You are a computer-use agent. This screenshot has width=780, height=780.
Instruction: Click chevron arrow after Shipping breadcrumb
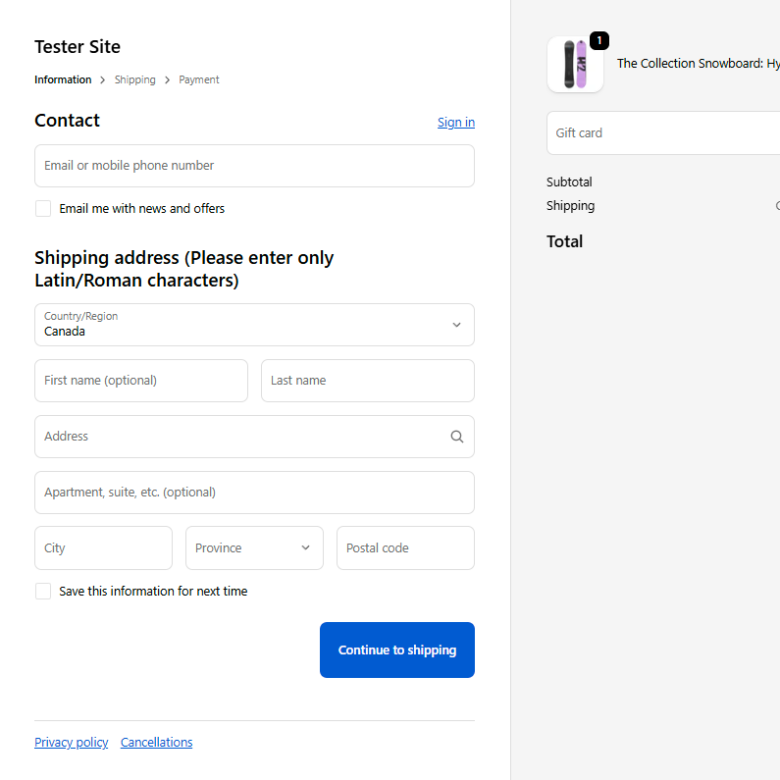point(167,80)
